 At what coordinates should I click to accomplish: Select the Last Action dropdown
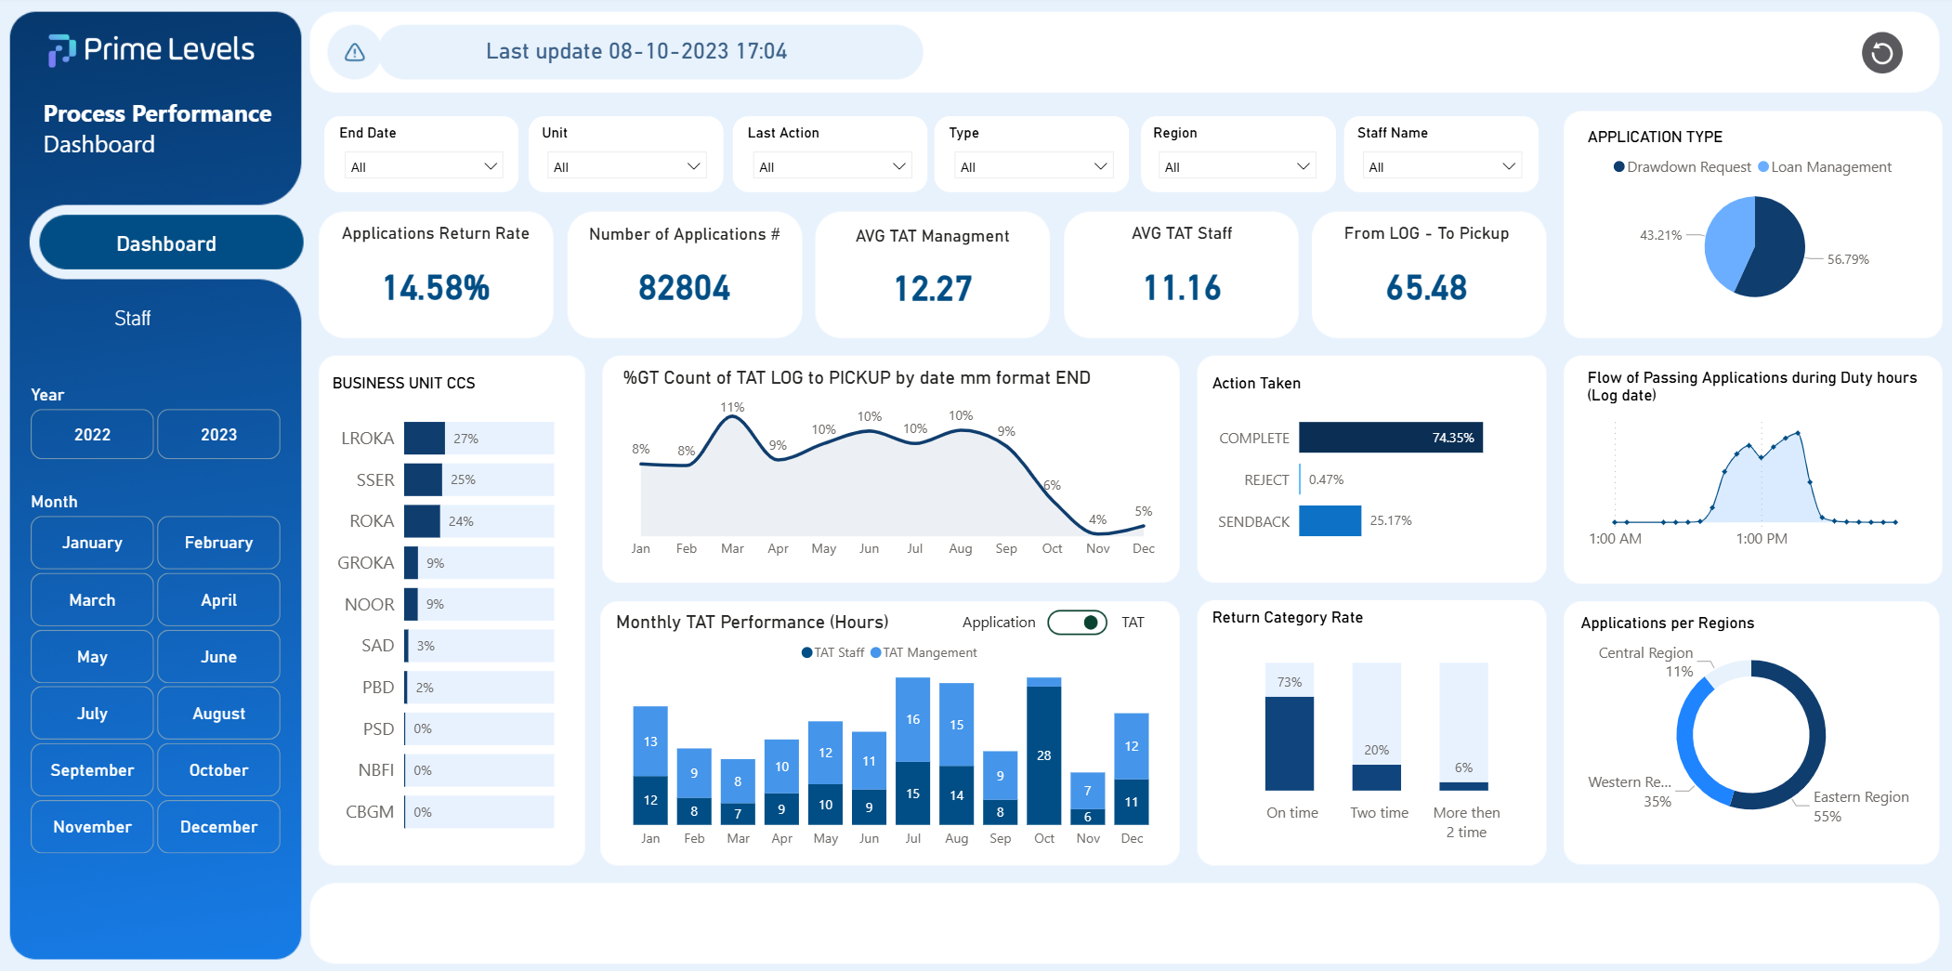point(832,166)
